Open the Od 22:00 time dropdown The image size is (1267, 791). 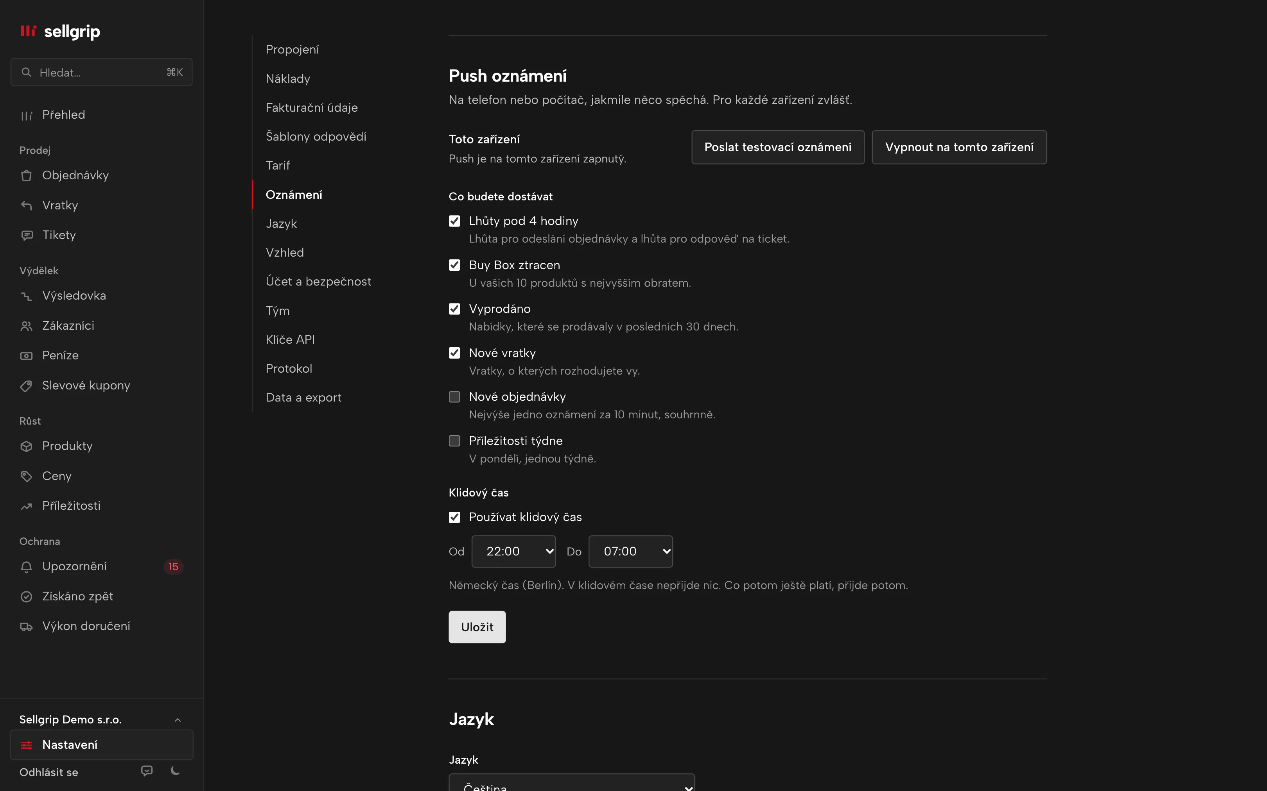(513, 552)
